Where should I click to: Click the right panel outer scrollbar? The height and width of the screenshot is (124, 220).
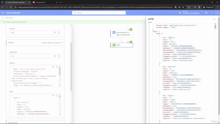click(219, 66)
